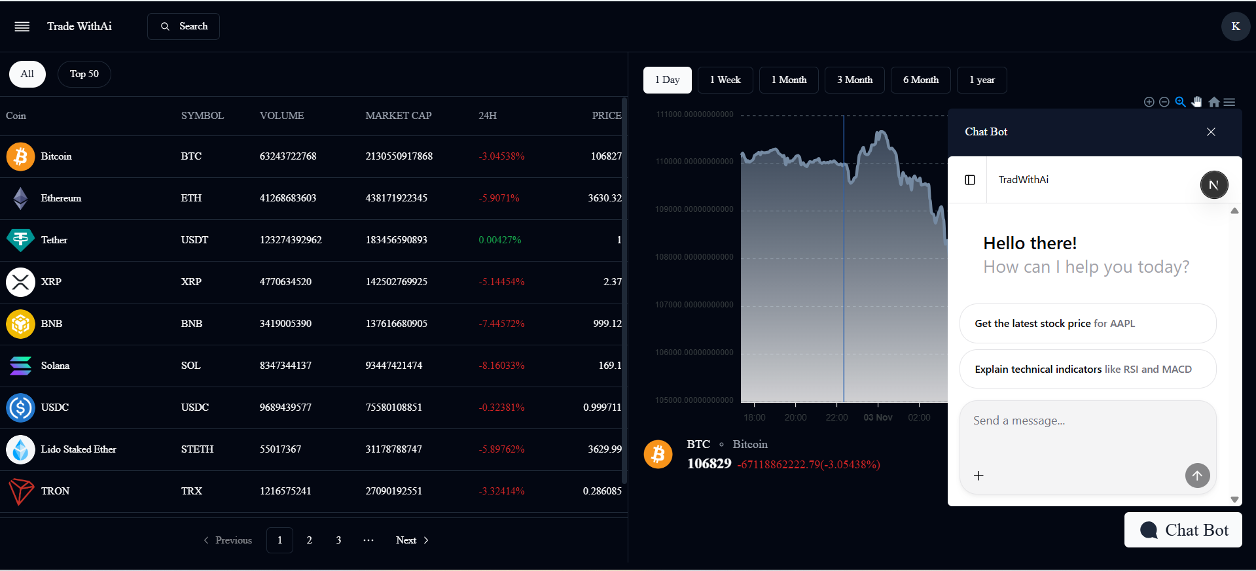Image resolution: width=1256 pixels, height=571 pixels.
Task: Click Solana's market cap 93447421474
Action: 394,366
